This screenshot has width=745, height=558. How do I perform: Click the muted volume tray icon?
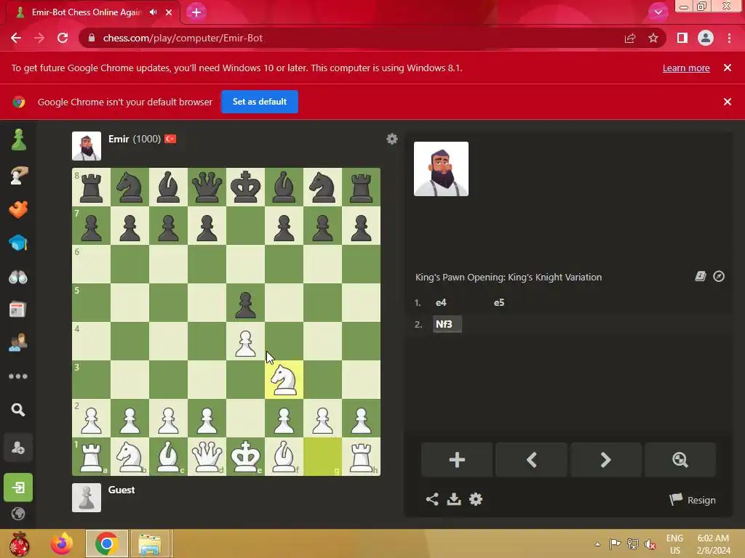tap(650, 543)
